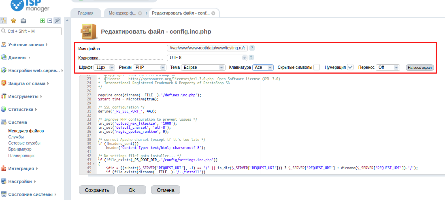
Task: Expand all menu sections with plus icon
Action: [x=43, y=21]
